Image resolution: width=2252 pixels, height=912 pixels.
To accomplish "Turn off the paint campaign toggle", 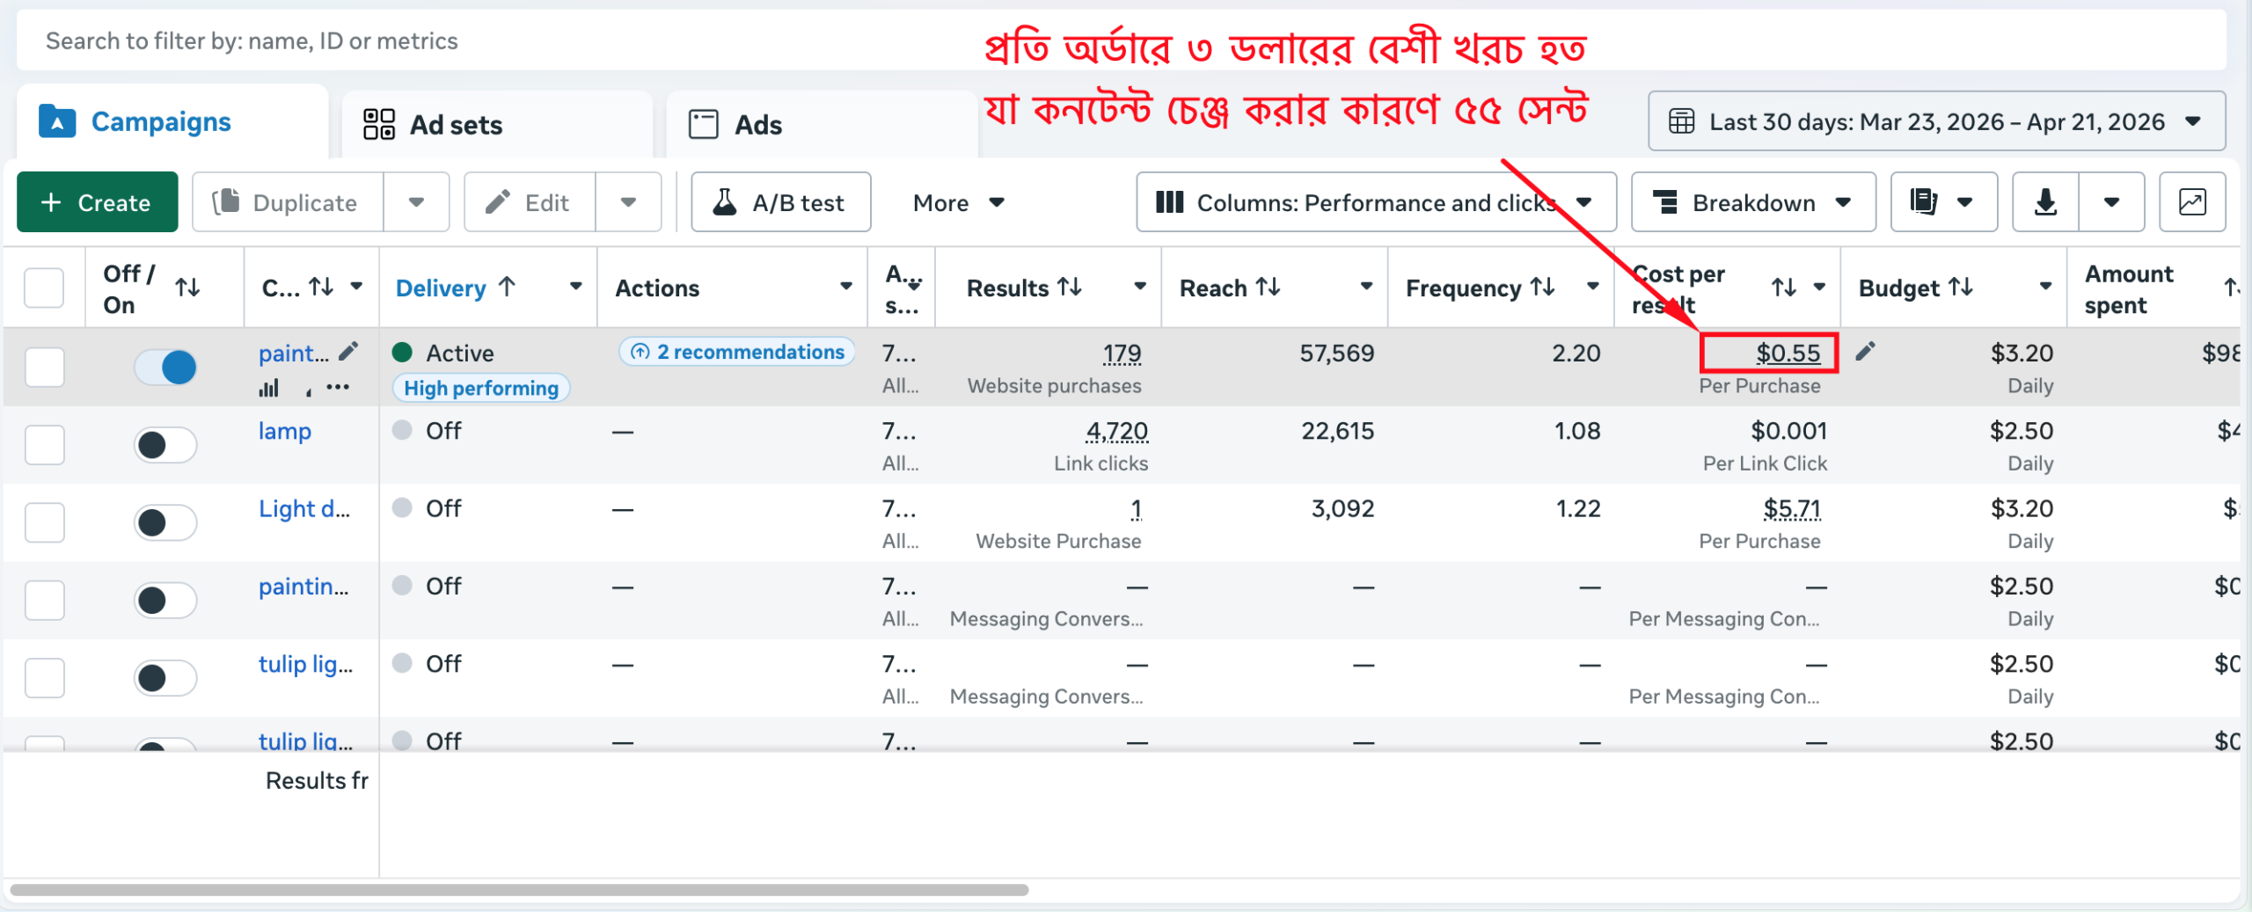I will 165,367.
